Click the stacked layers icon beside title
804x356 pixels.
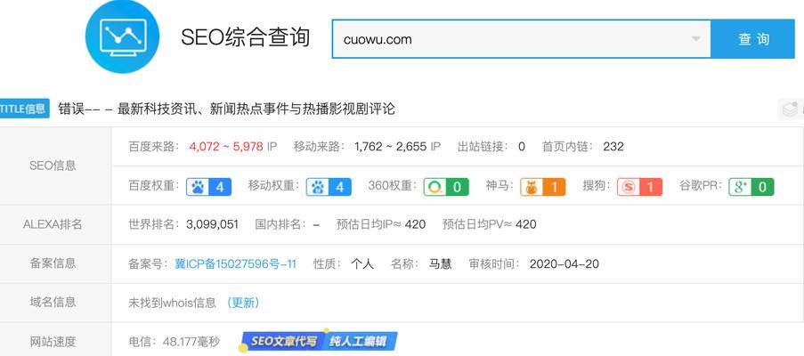[792, 109]
